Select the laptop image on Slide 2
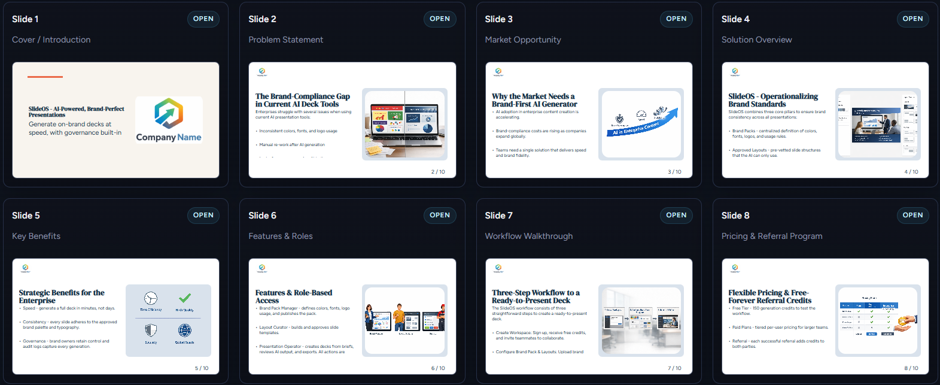This screenshot has height=385, width=940. [x=404, y=125]
